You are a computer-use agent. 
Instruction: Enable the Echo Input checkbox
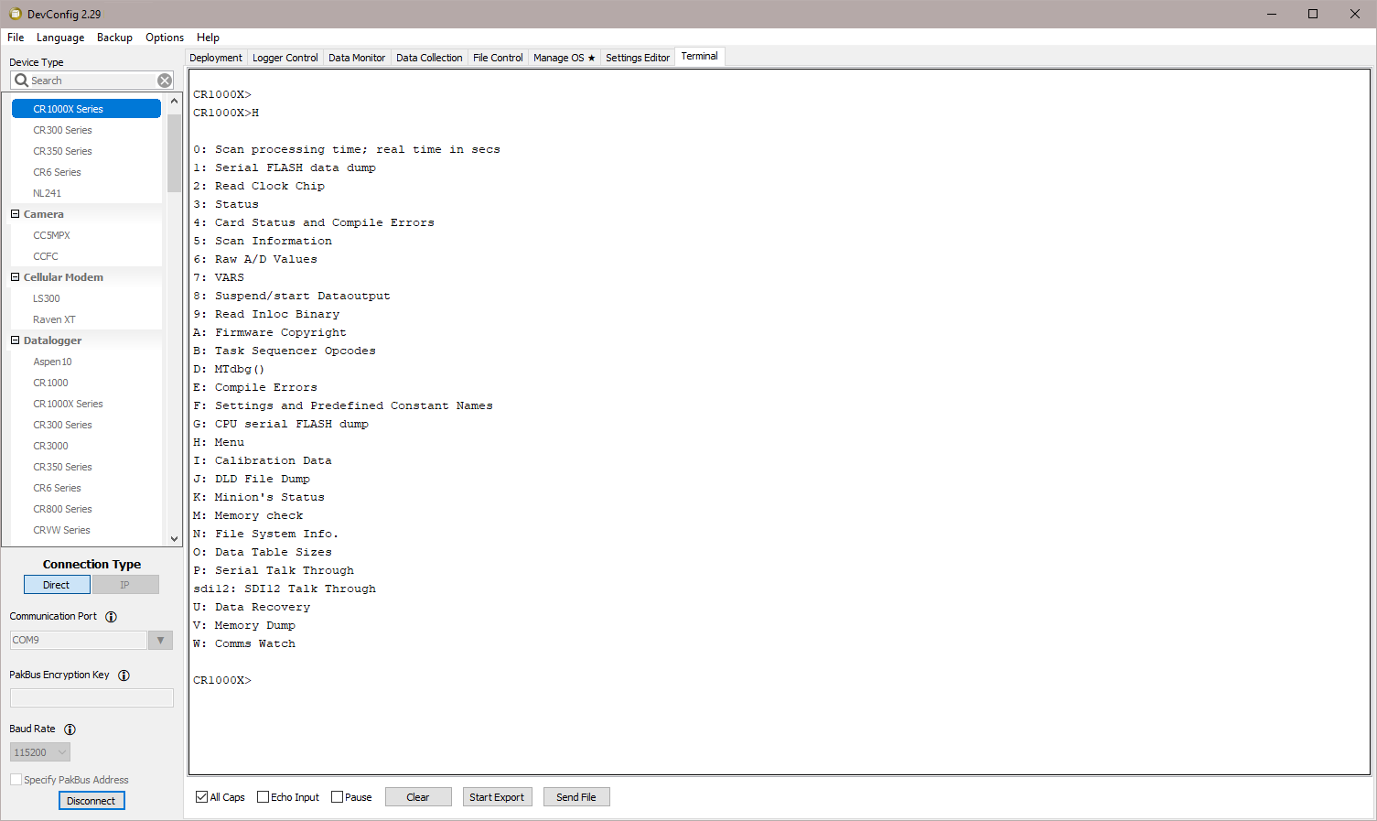[263, 797]
